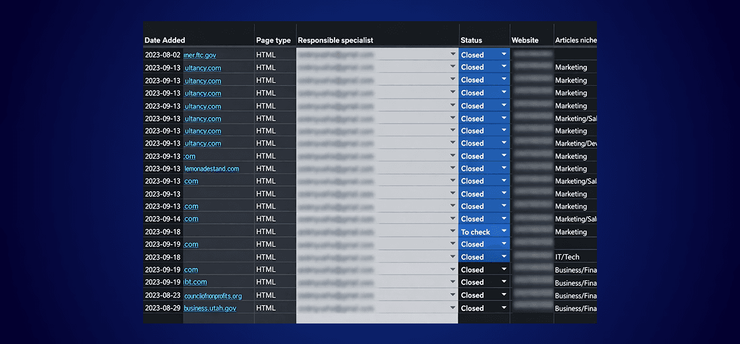Open Status dropdown in the 2023-09-19 bt.com row

(503, 282)
